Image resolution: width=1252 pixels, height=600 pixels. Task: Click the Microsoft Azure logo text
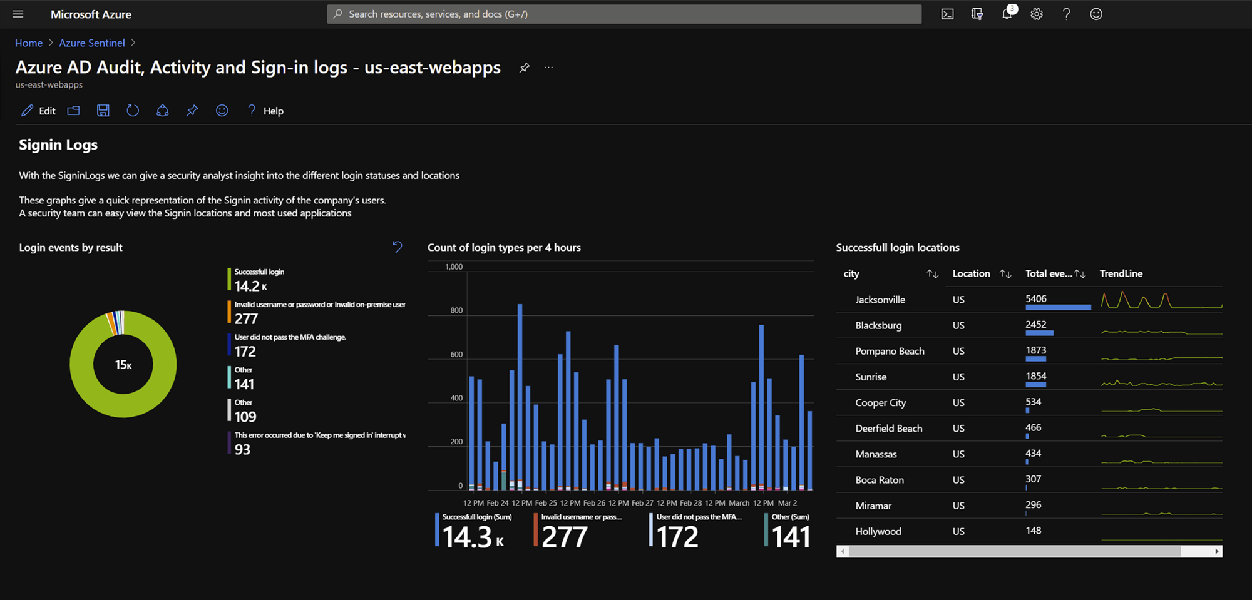point(91,14)
